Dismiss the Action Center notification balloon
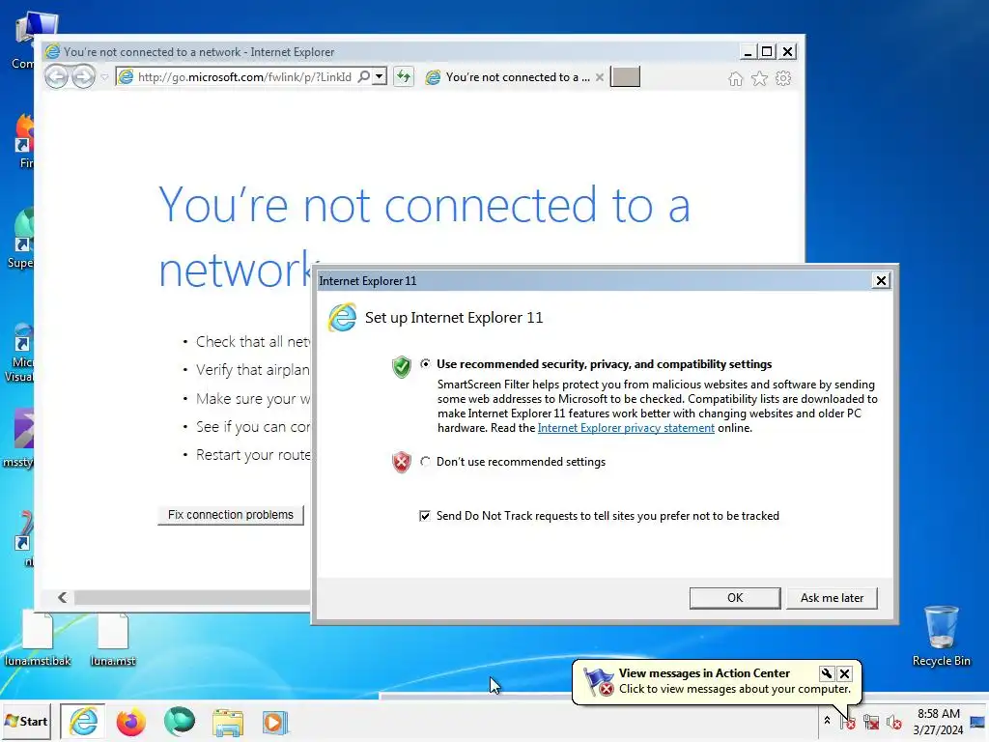Viewport: 989px width, 742px height. coord(844,673)
